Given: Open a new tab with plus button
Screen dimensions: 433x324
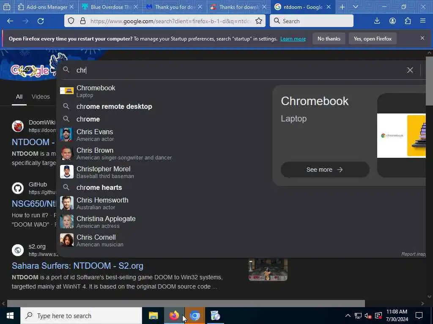Looking at the screenshot, I should tap(342, 7).
